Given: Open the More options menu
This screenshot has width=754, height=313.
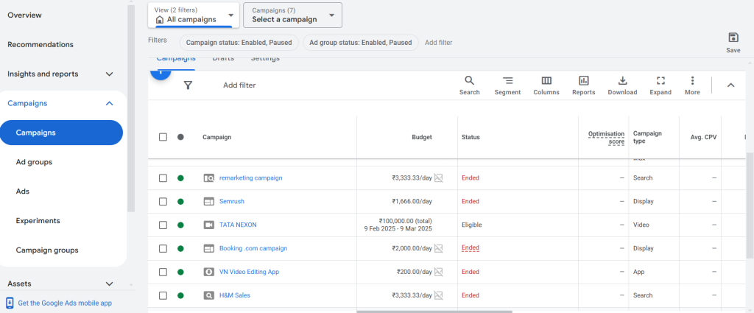Looking at the screenshot, I should click(x=692, y=85).
